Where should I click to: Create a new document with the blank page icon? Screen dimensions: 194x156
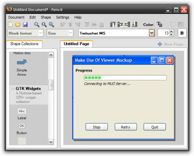pos(11,24)
